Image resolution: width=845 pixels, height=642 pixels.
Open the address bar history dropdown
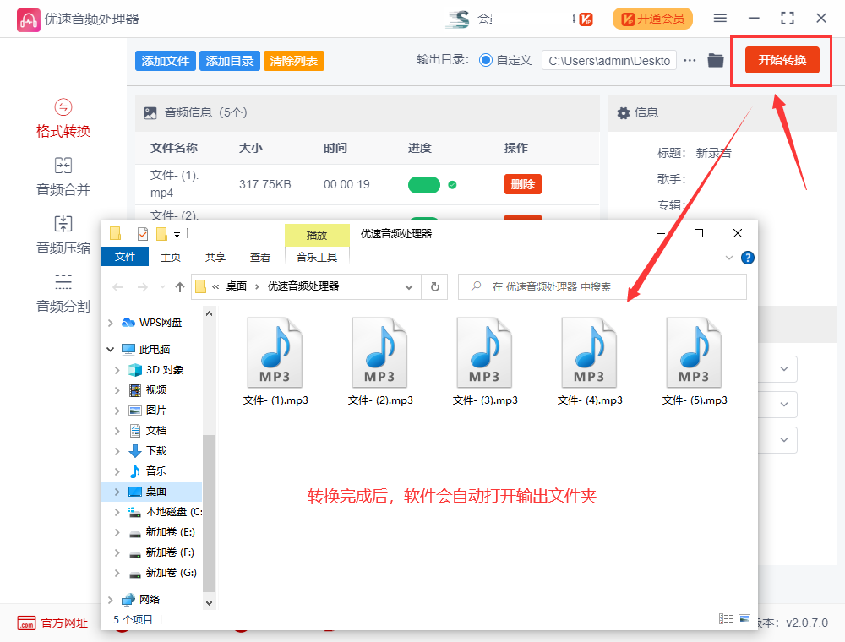pos(410,286)
